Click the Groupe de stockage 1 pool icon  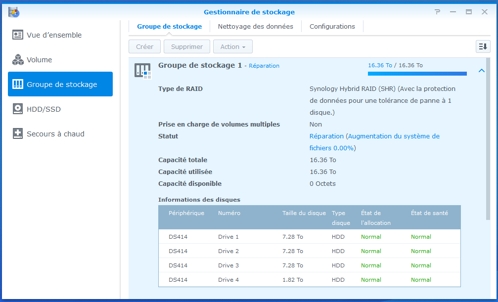coord(142,71)
